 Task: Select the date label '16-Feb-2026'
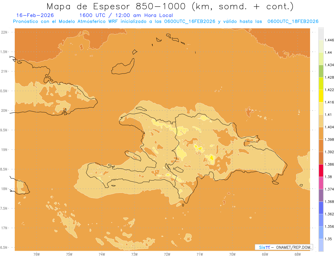tap(35, 15)
